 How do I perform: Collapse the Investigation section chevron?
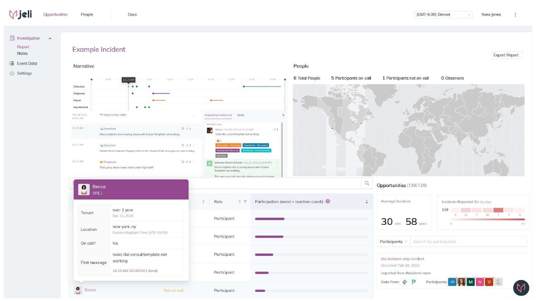[x=50, y=39]
